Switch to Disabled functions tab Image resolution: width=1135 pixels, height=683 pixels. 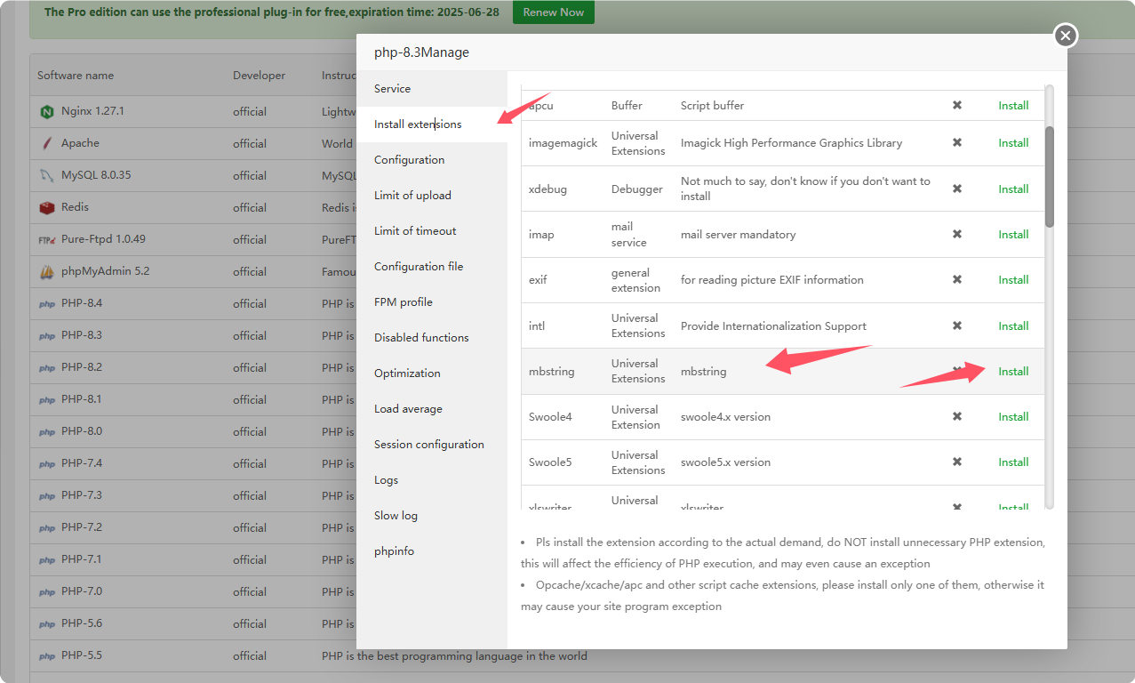(421, 338)
